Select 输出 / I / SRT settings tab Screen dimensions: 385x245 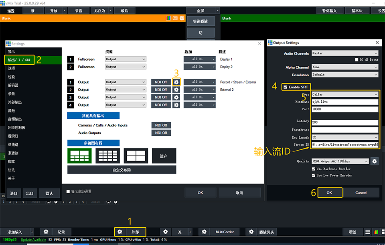pos(19,60)
